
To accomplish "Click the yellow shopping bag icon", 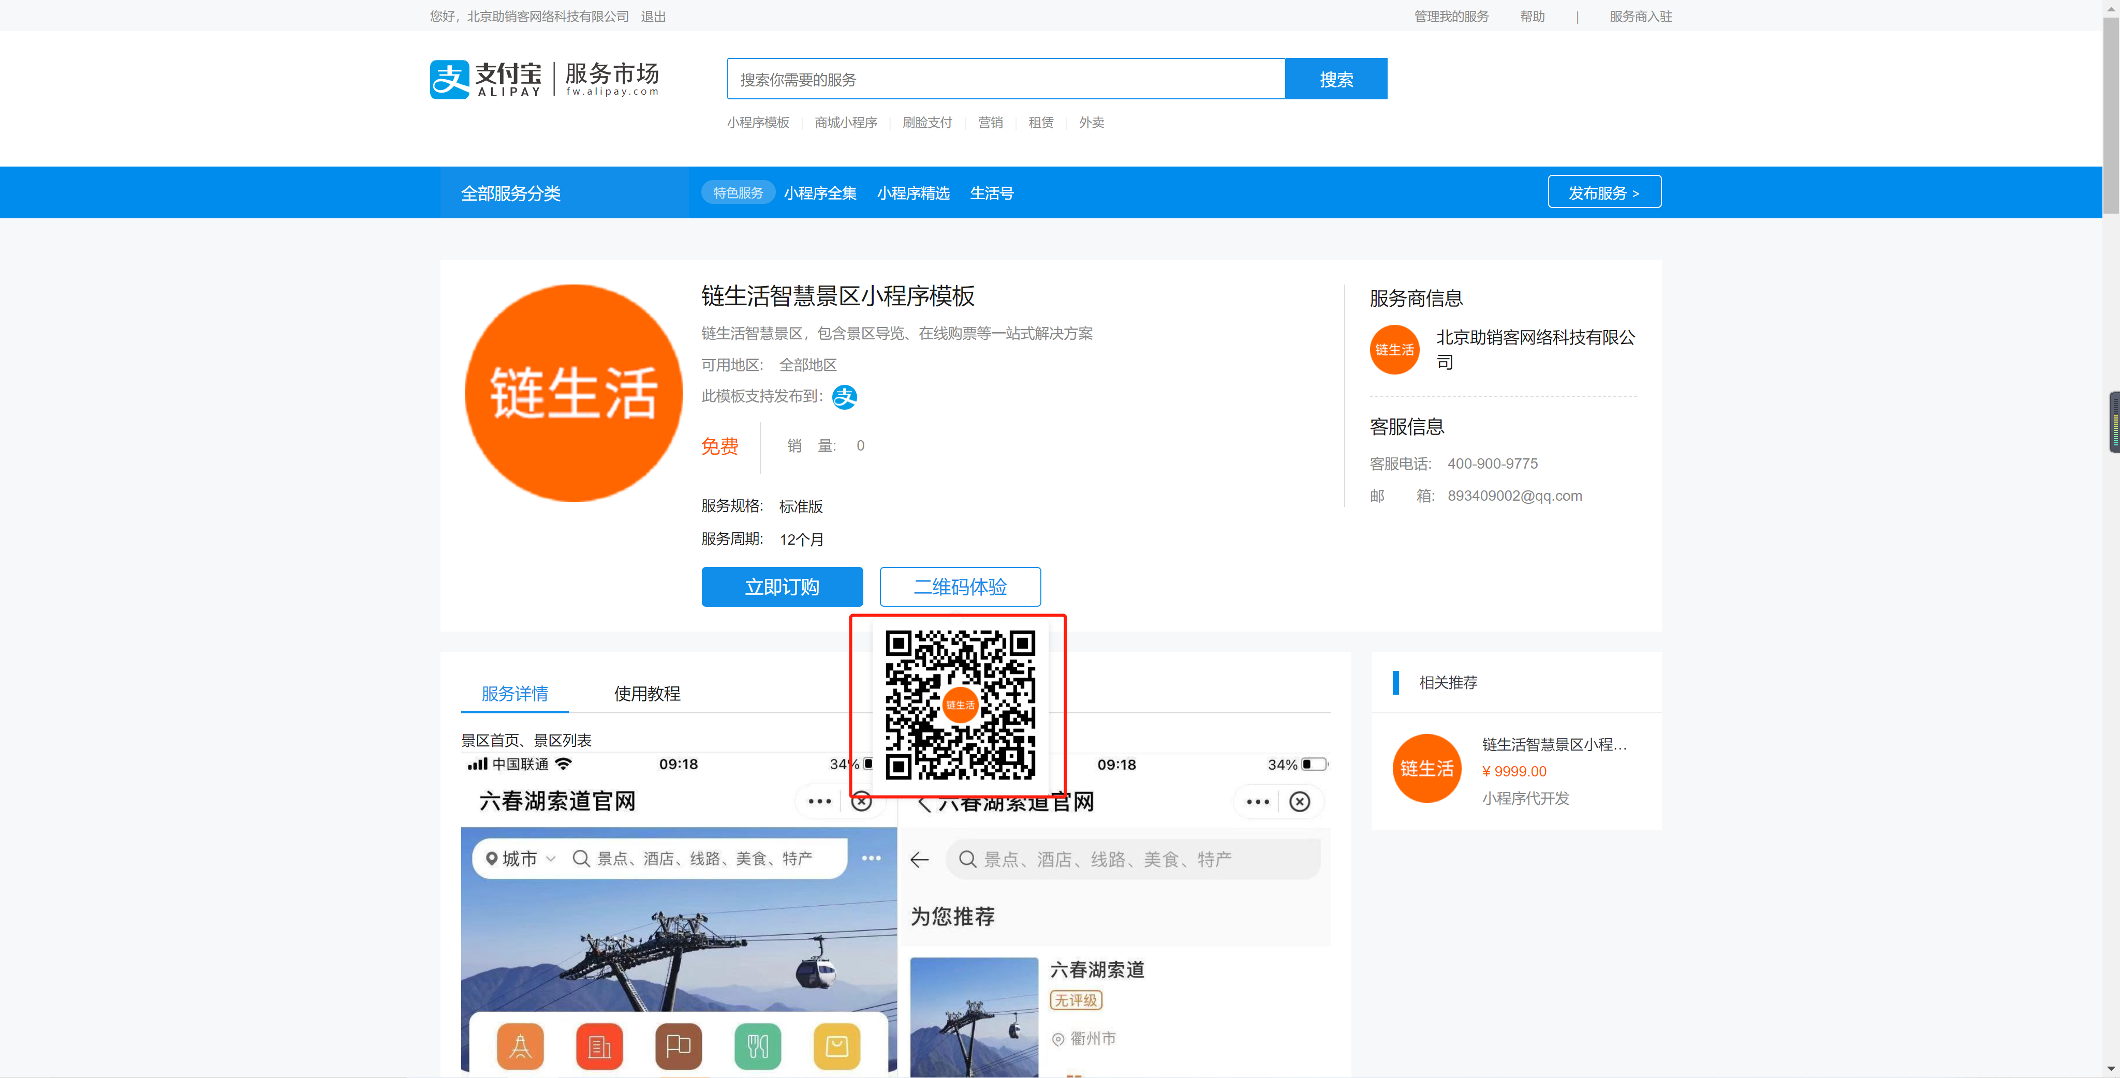I will pos(836,1045).
